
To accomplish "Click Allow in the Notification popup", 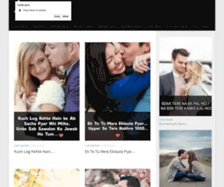I will click(x=65, y=16).
